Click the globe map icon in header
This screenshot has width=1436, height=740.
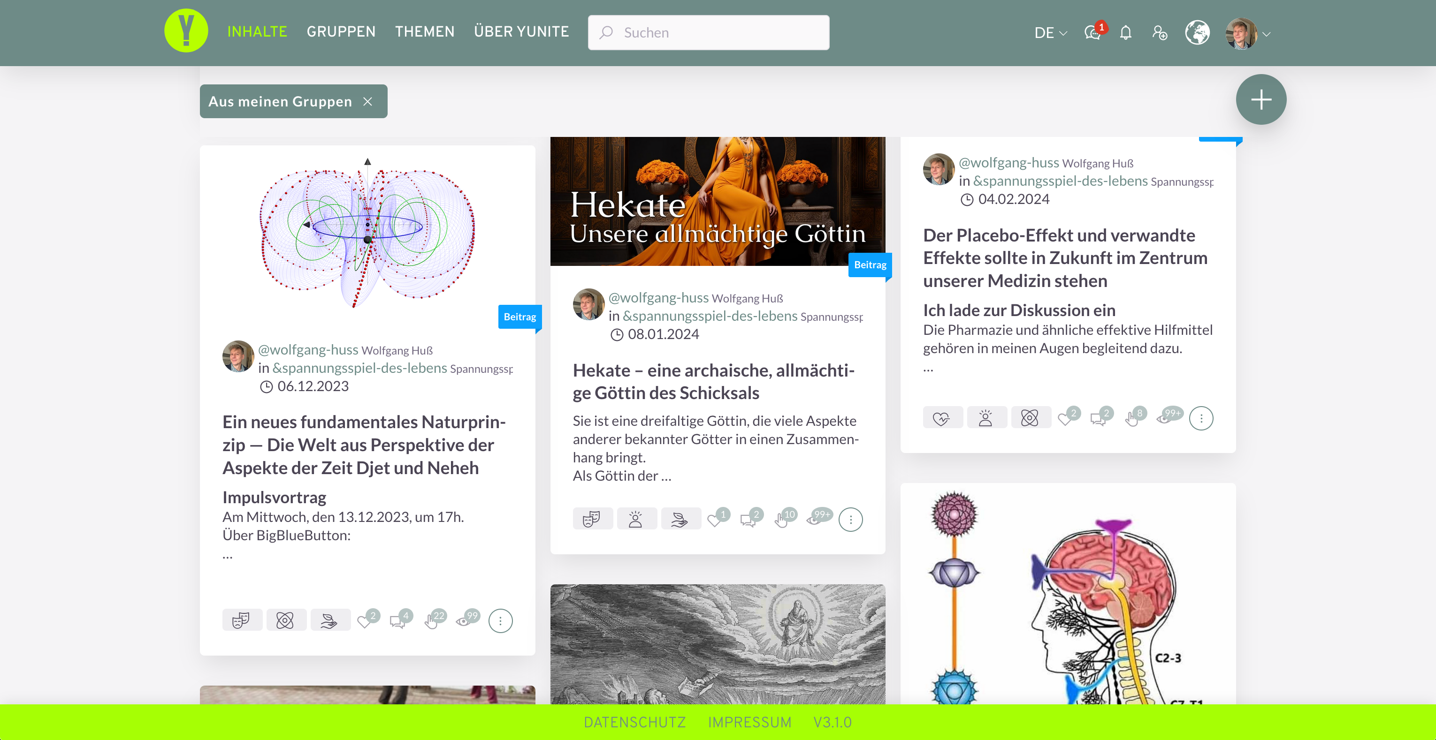[1197, 33]
